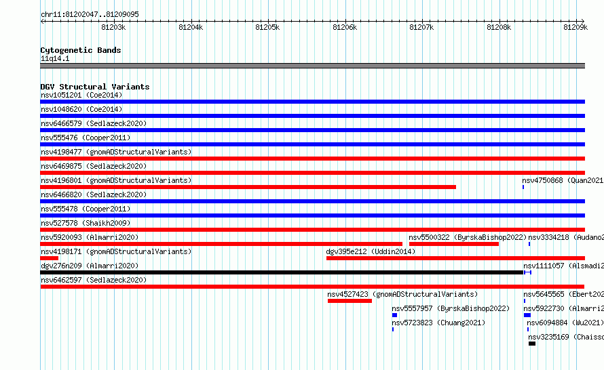This screenshot has height=370, width=604.
Task: Select the nsv5557957 (ByrskaBishop2022) label
Action: [451, 308]
